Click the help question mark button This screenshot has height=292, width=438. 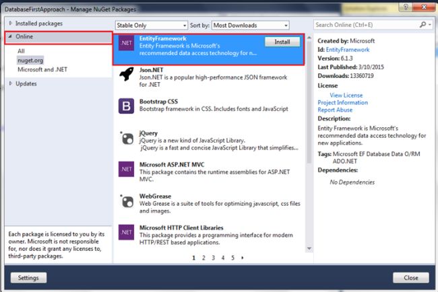coord(406,7)
